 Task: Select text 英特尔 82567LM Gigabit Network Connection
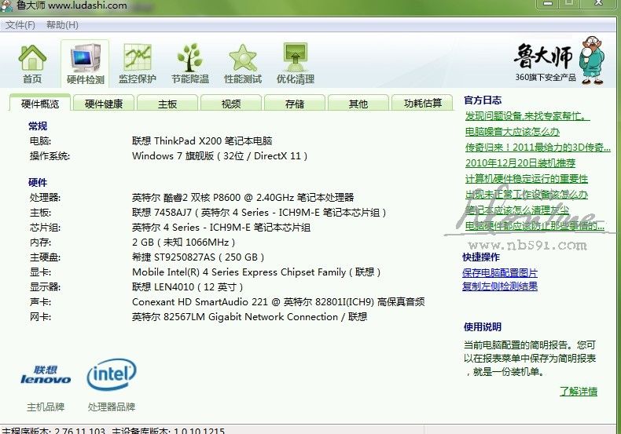coord(235,317)
